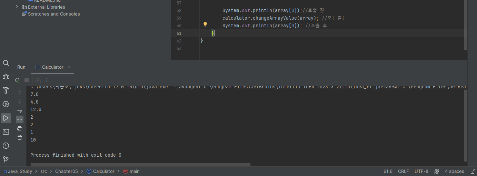
Task: Click editor line number 62
Action: tap(179, 41)
